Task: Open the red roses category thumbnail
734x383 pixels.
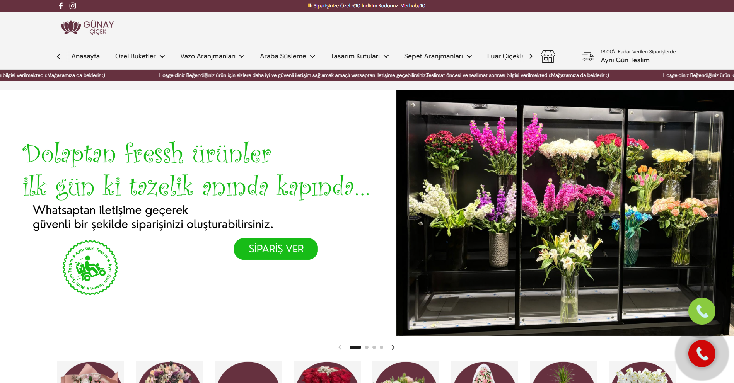Action: click(x=327, y=372)
